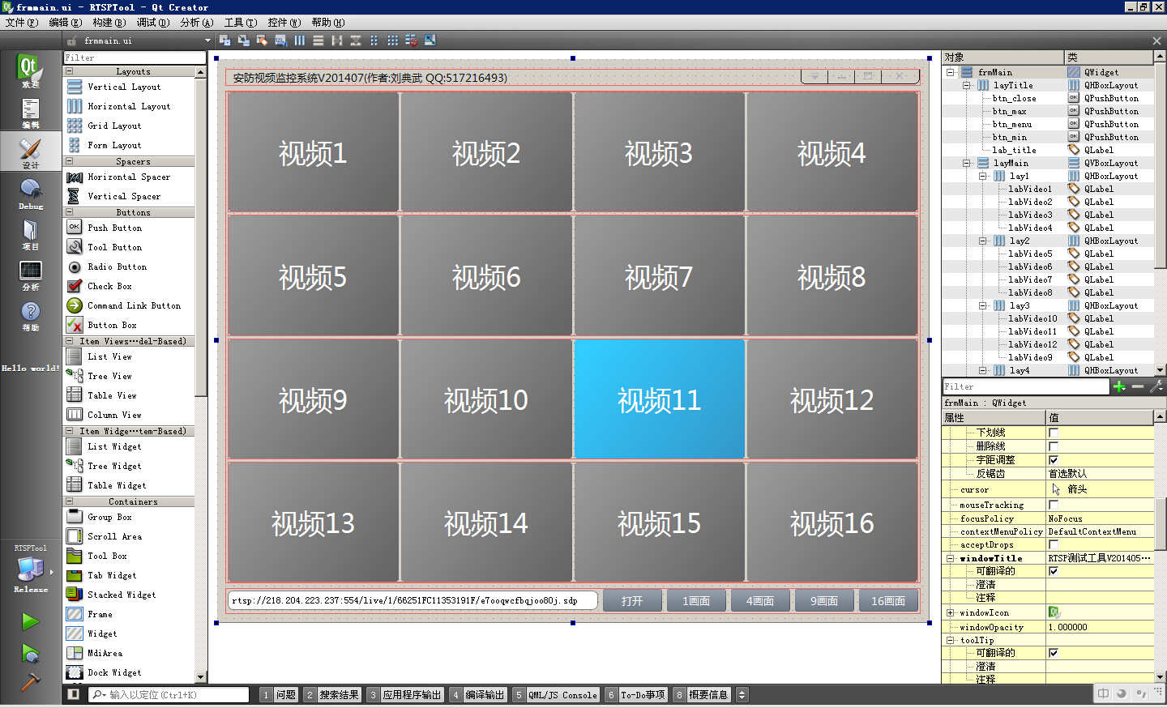Screen dimensions: 1167x708
Task: Apply lay out in a grid toolbar icon
Action: point(392,40)
